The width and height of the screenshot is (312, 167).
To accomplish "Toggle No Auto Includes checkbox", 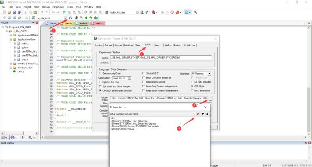I will [192, 82].
